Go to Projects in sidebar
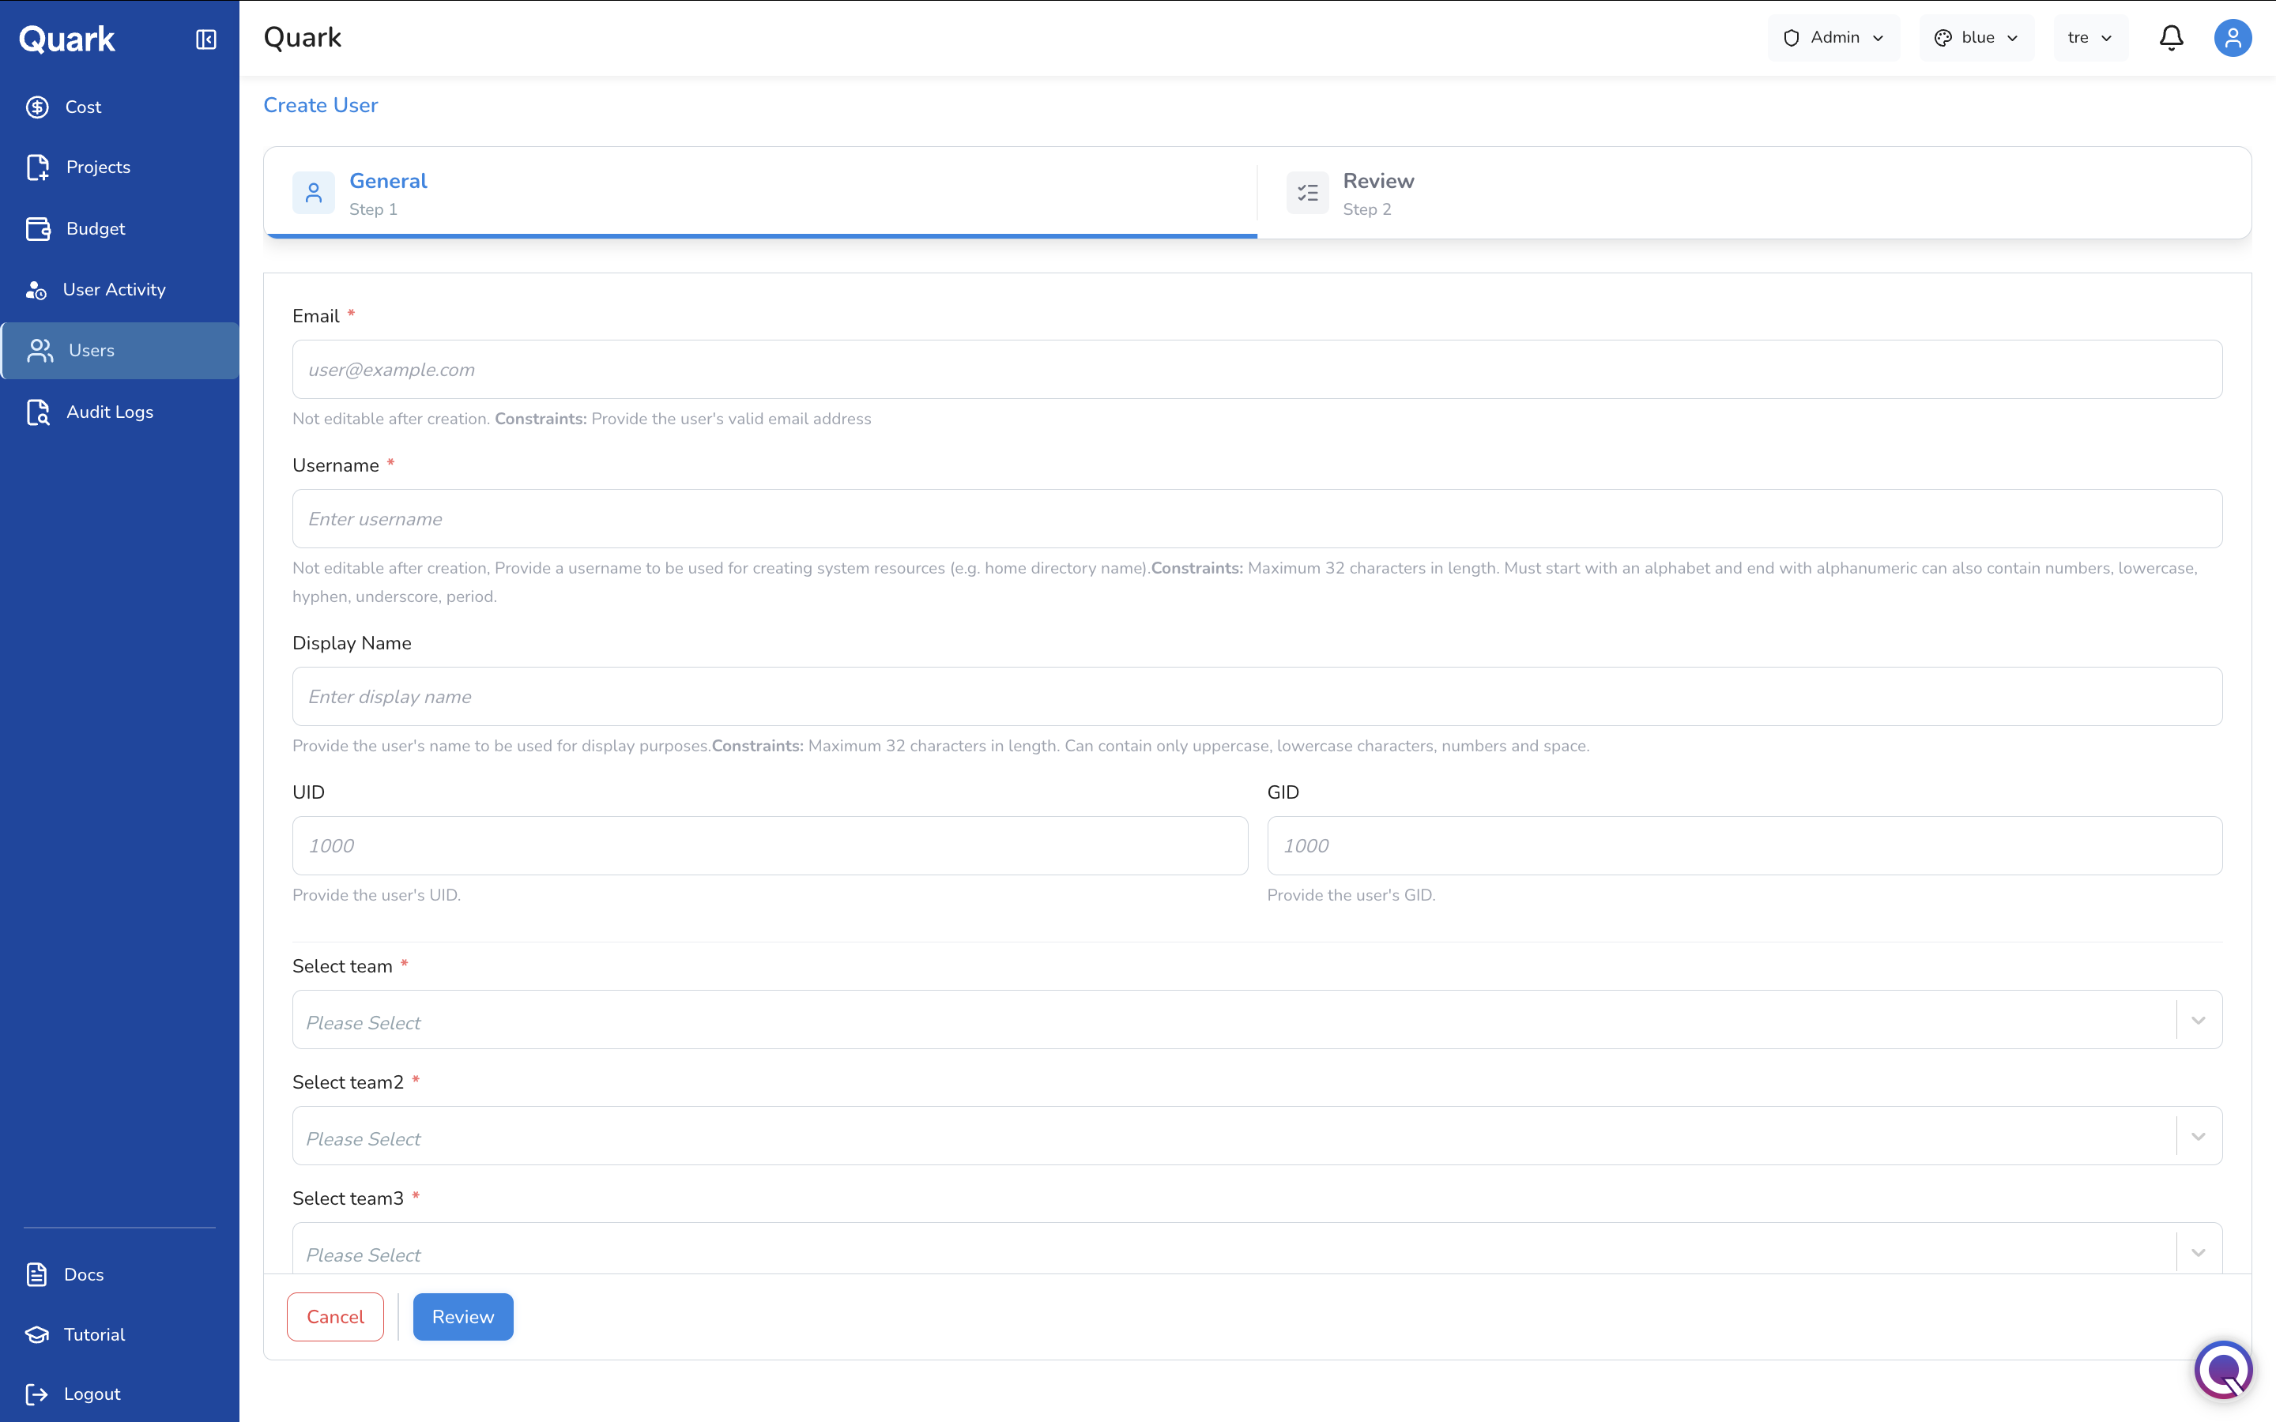The width and height of the screenshot is (2276, 1422). pos(119,167)
